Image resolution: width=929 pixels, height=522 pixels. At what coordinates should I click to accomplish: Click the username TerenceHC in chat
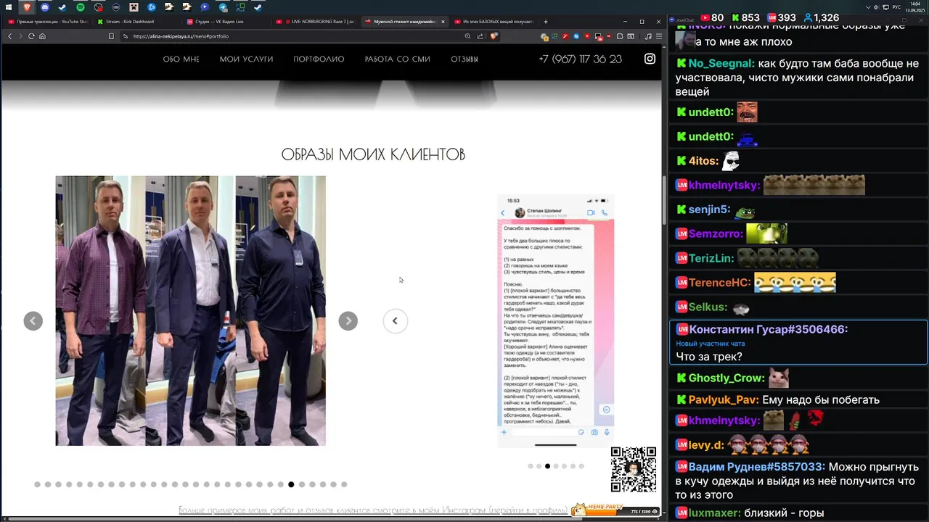[720, 283]
